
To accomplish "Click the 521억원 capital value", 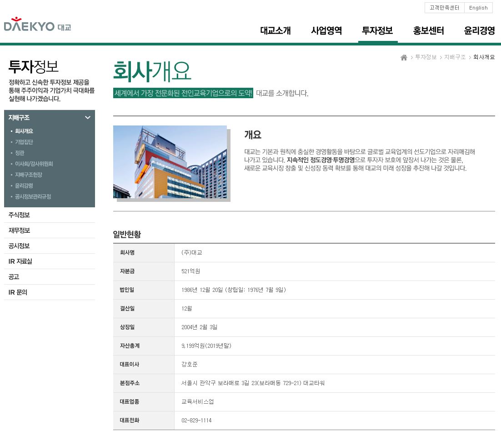I will click(x=191, y=271).
